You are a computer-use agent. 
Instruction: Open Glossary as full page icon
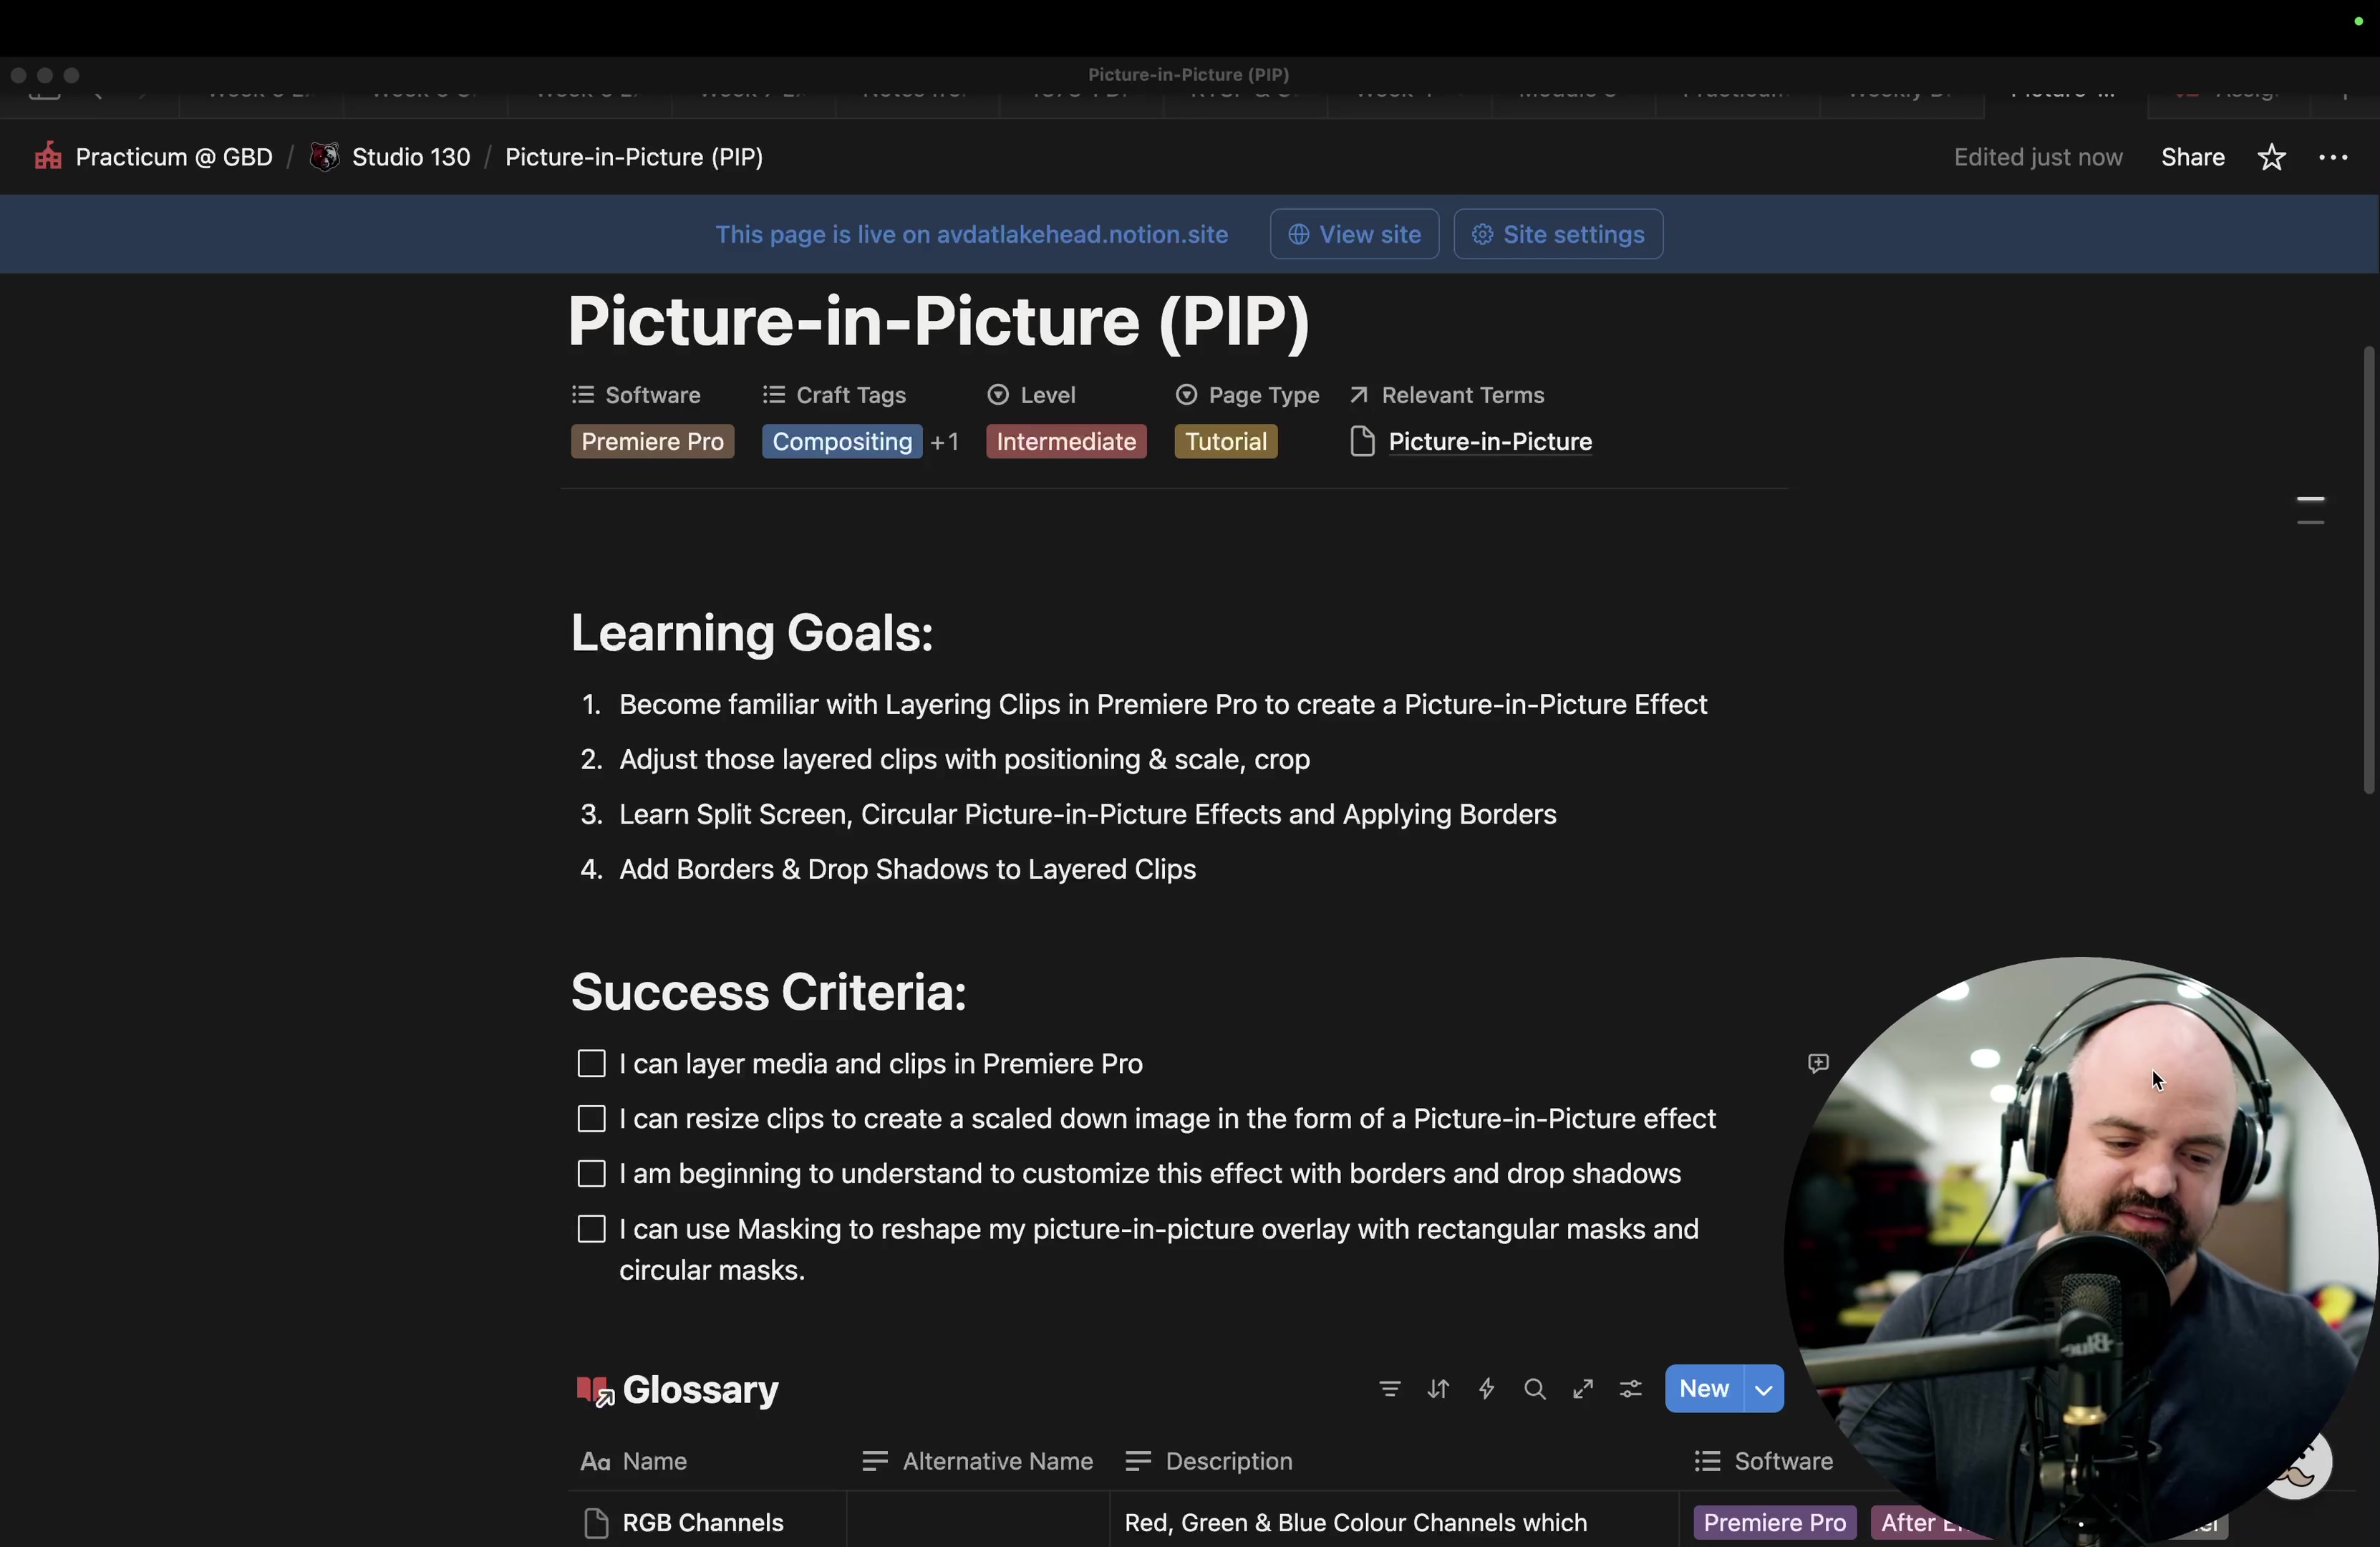click(1582, 1389)
